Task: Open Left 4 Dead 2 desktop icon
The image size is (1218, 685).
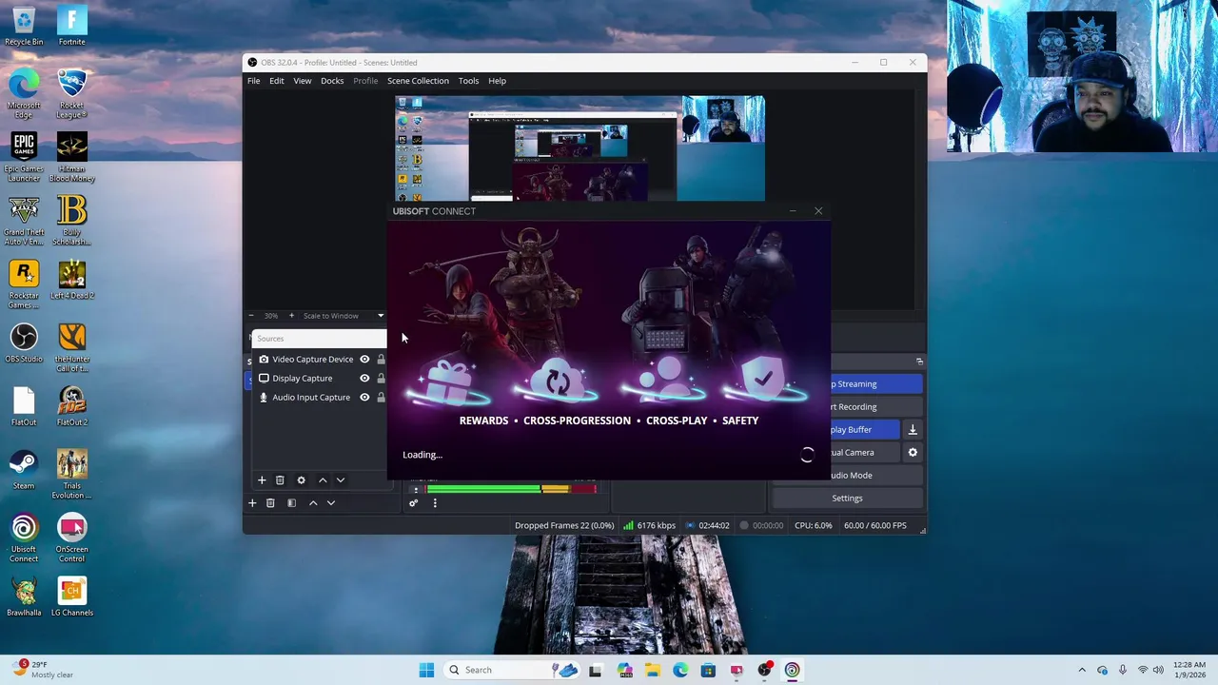Action: [x=71, y=281]
